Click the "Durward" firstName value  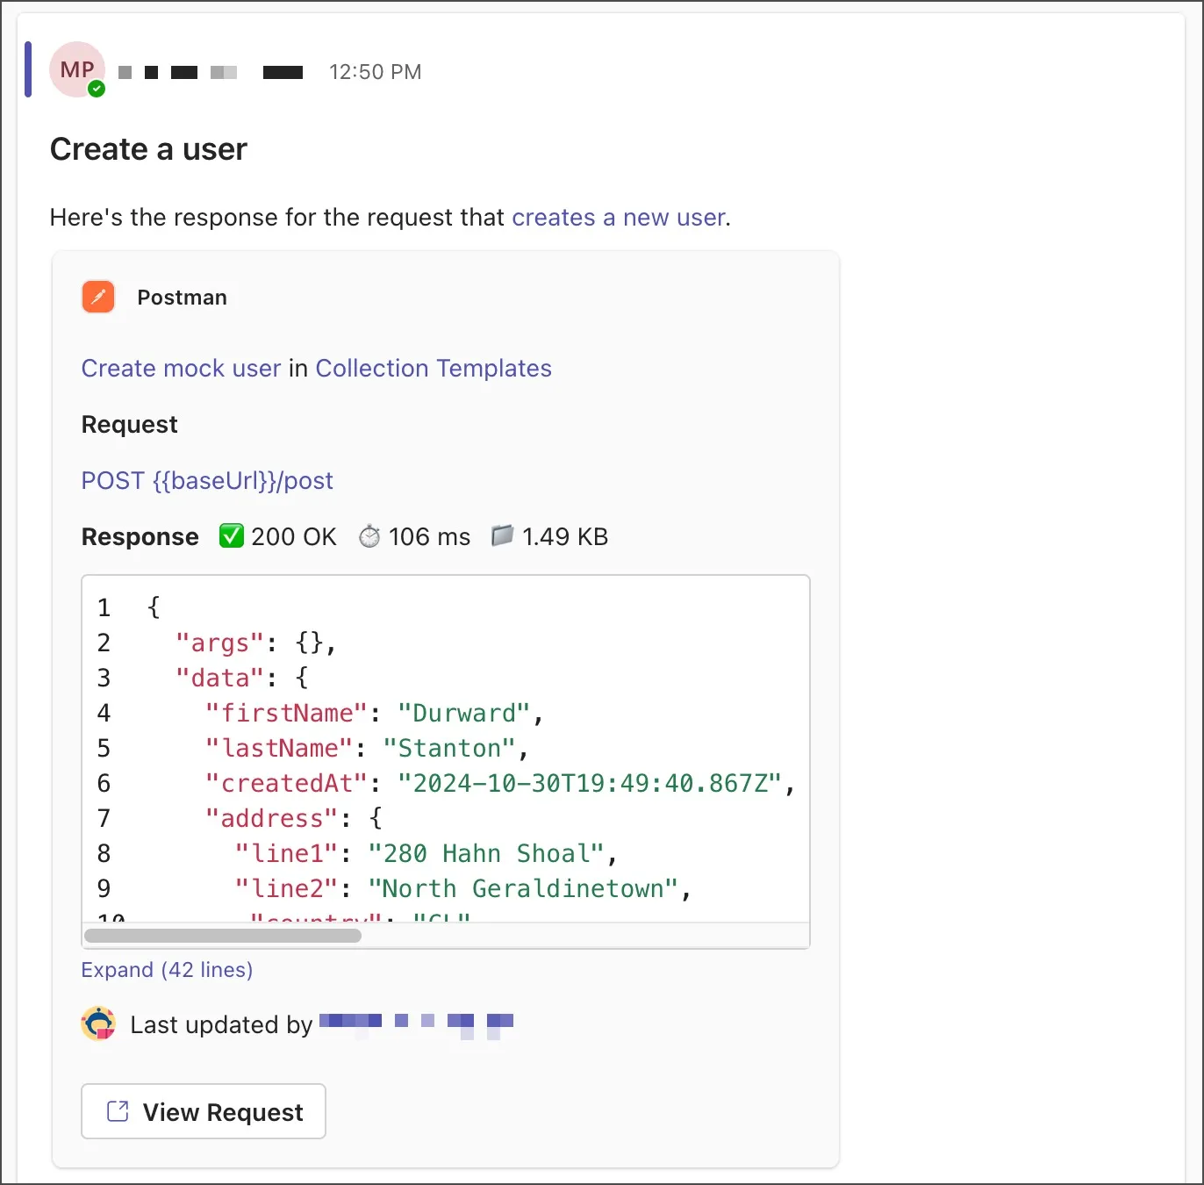click(464, 713)
